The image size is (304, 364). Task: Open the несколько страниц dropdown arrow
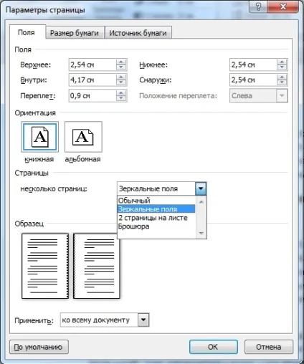click(201, 188)
